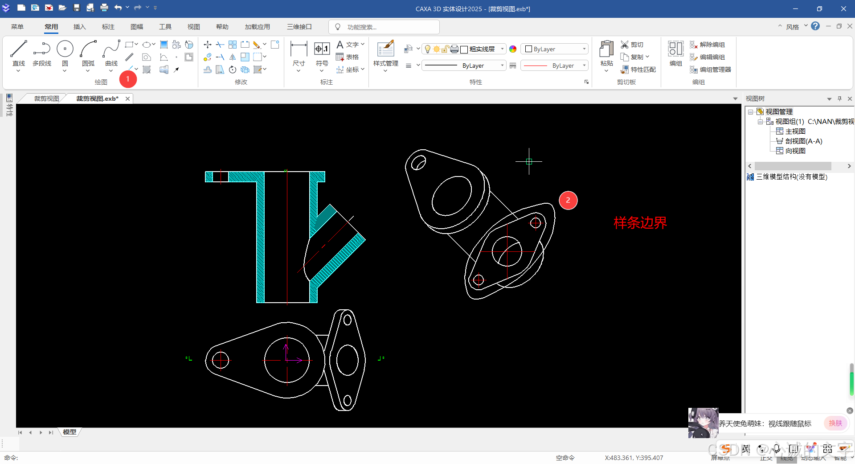Click the 模型 sheet tab
The image size is (855, 464).
pyautogui.click(x=70, y=432)
